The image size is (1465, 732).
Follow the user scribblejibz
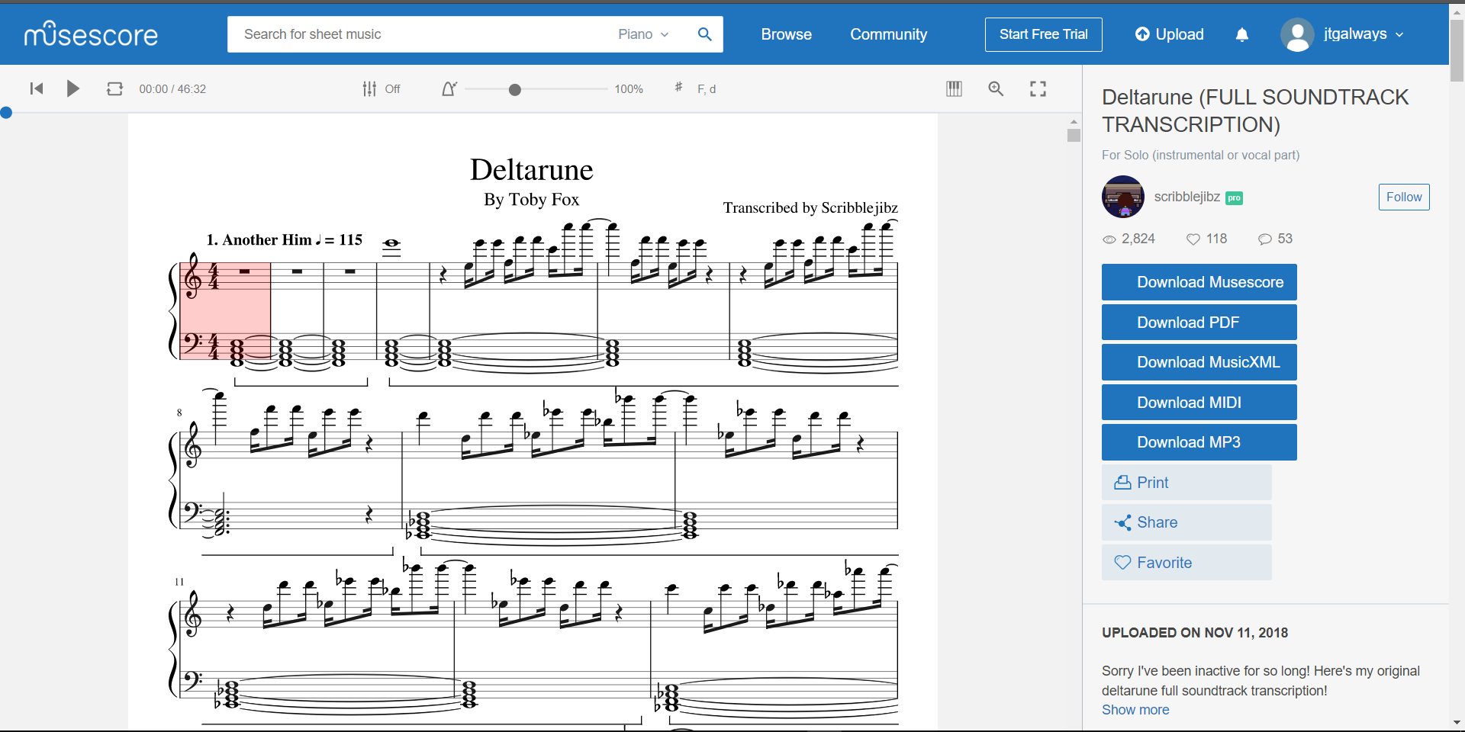tap(1403, 197)
